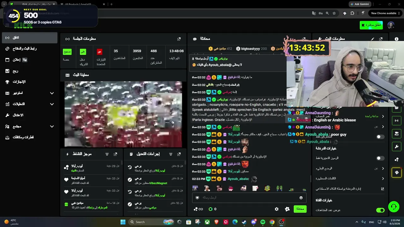
Task: Click the Windows Start button
Action: [x=123, y=222]
